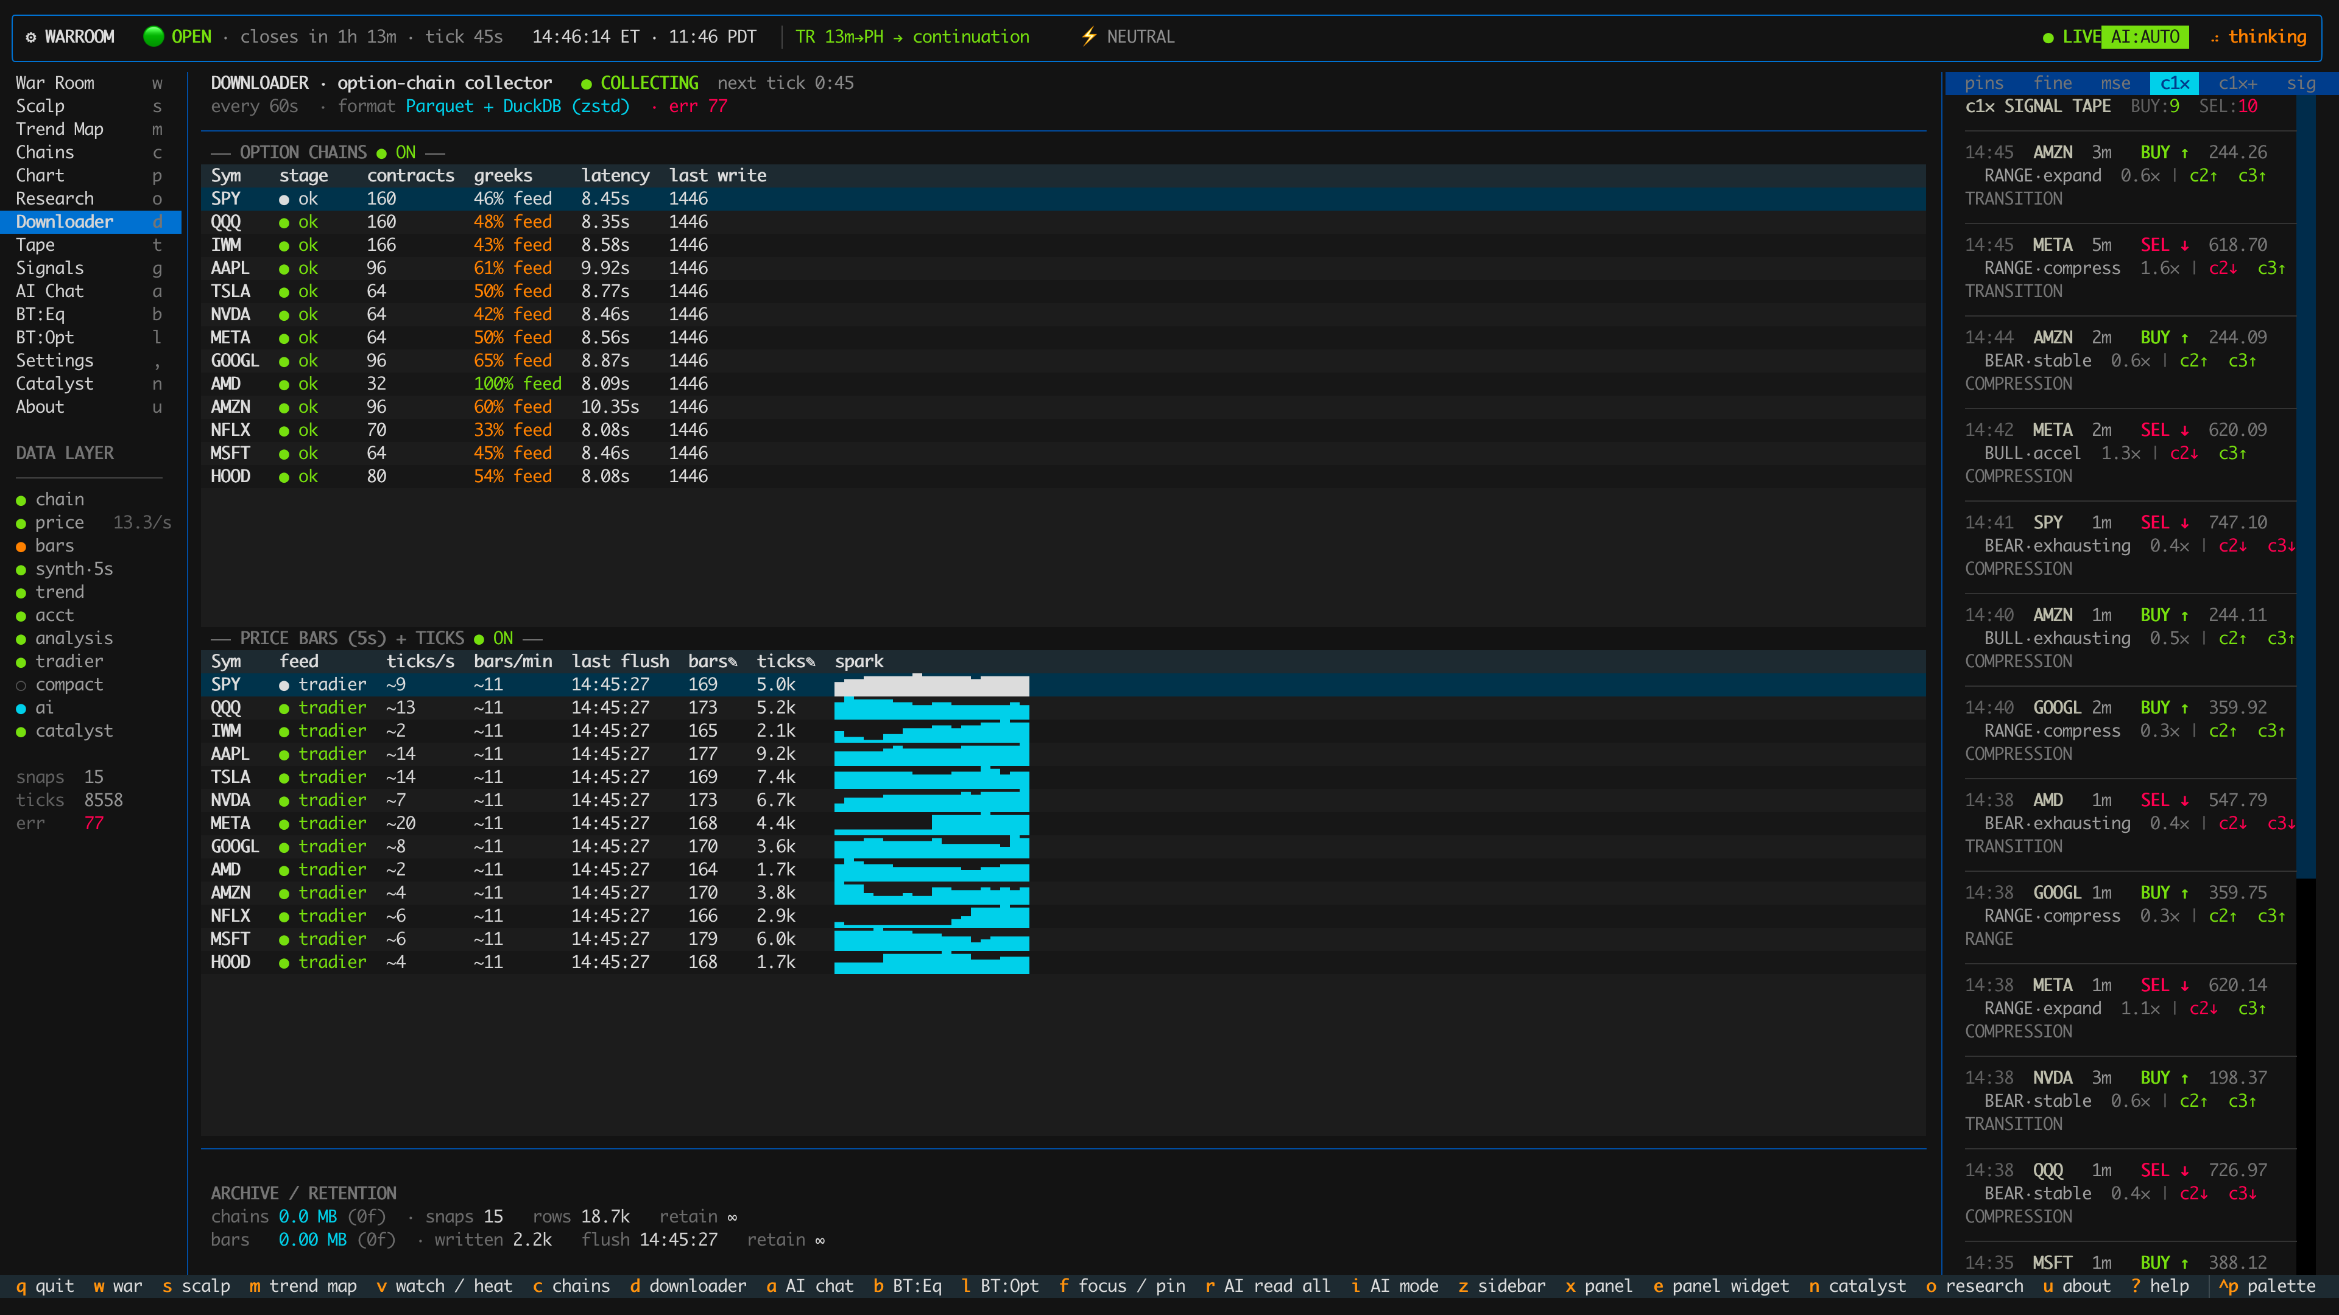Select the Downloader sidebar item
Image resolution: width=2339 pixels, height=1315 pixels.
[91, 222]
